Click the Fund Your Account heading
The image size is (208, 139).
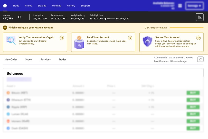(98, 37)
